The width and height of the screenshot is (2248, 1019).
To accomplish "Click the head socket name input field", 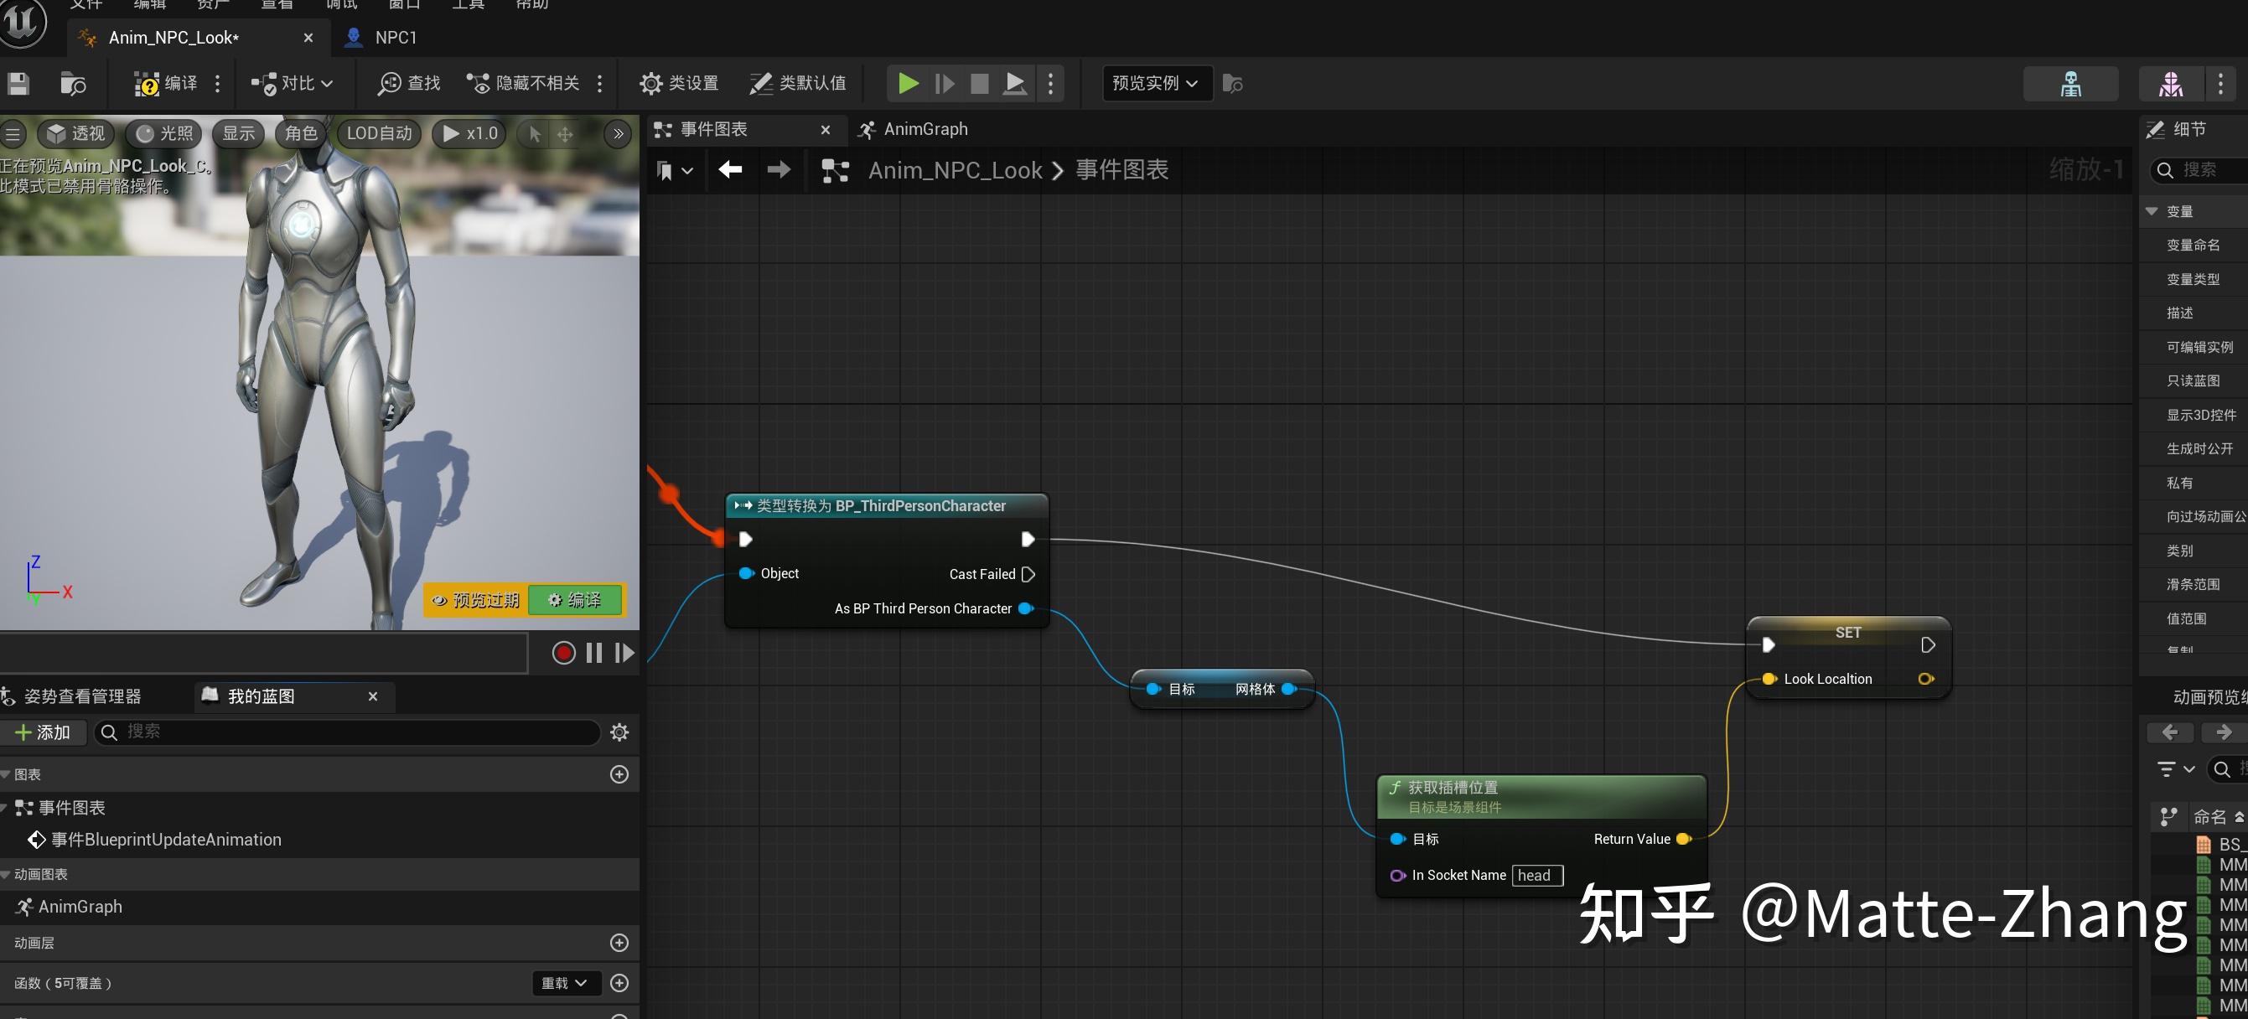I will [1536, 875].
